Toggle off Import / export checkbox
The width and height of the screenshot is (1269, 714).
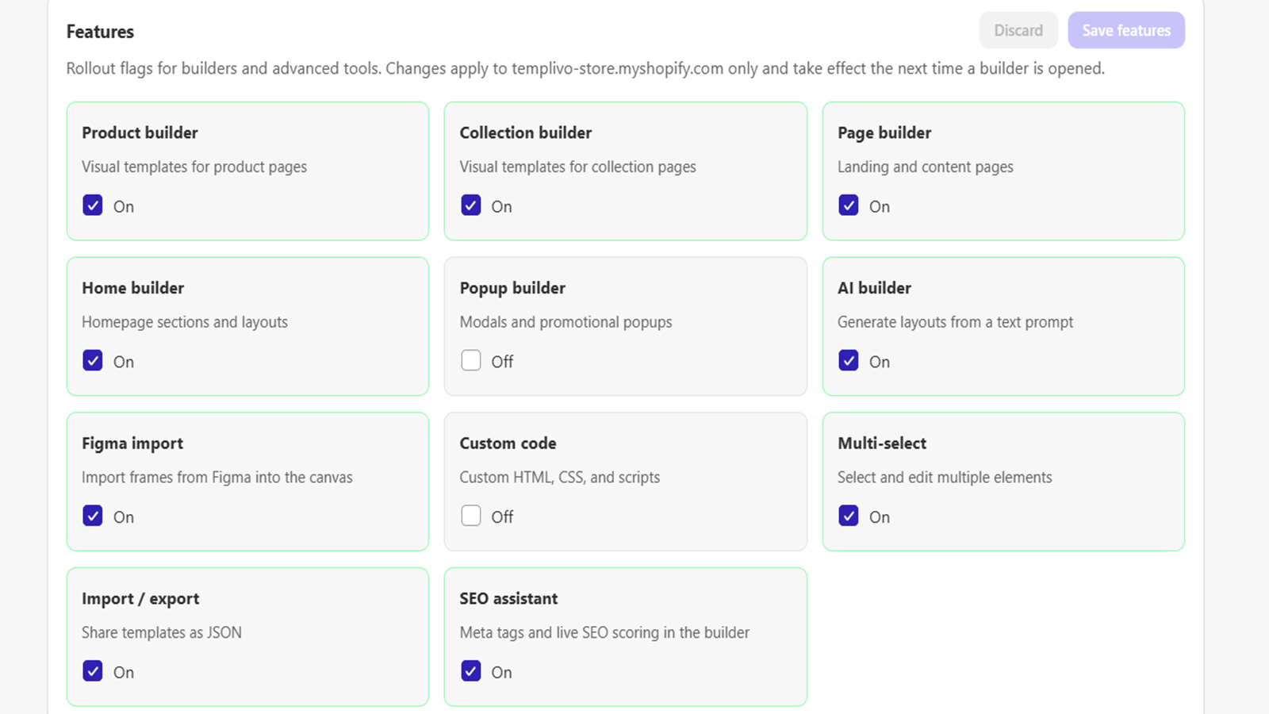(x=93, y=672)
